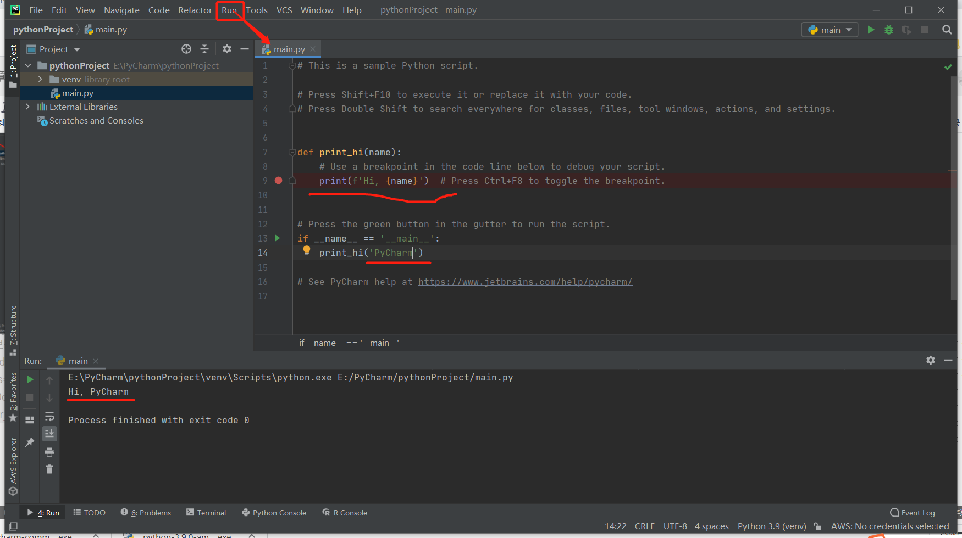Viewport: 962px width, 538px height.
Task: Select main.py in the Project tree
Action: (77, 93)
